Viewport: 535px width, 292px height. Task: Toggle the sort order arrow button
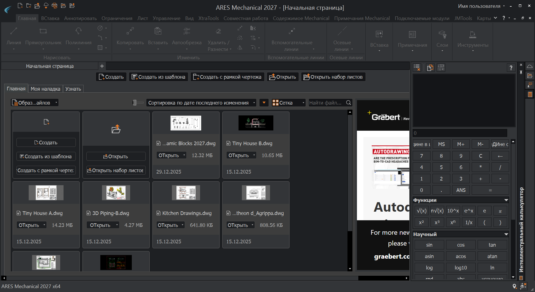pyautogui.click(x=264, y=103)
